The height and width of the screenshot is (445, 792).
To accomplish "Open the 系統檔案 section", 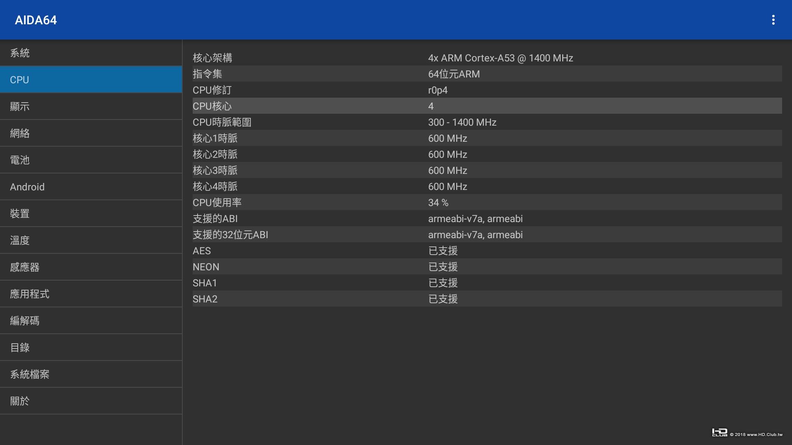I will pyautogui.click(x=91, y=374).
